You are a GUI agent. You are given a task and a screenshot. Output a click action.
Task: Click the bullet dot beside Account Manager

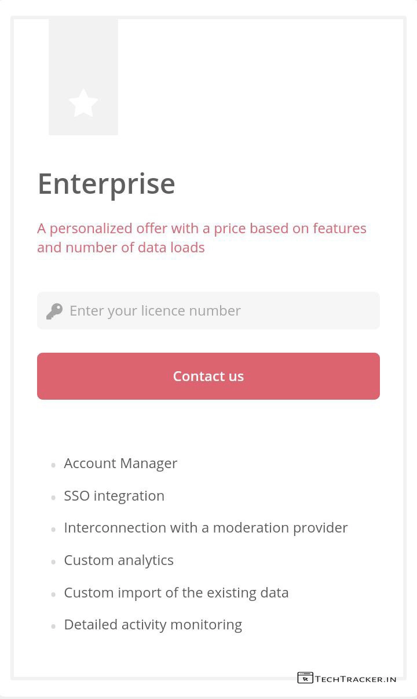(x=53, y=465)
